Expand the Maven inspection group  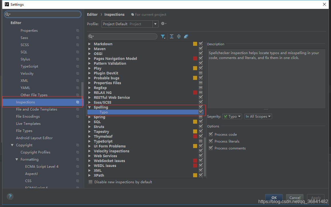[90, 49]
